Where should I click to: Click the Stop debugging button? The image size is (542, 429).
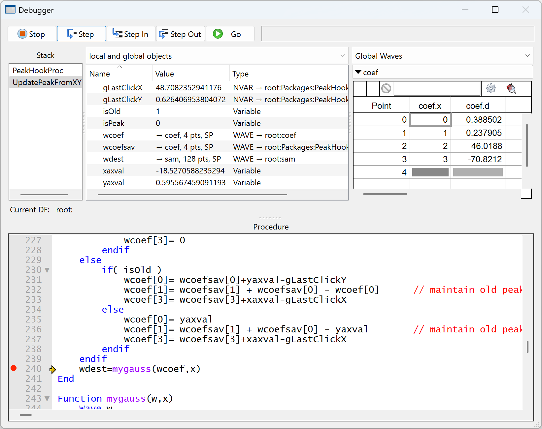tap(32, 34)
